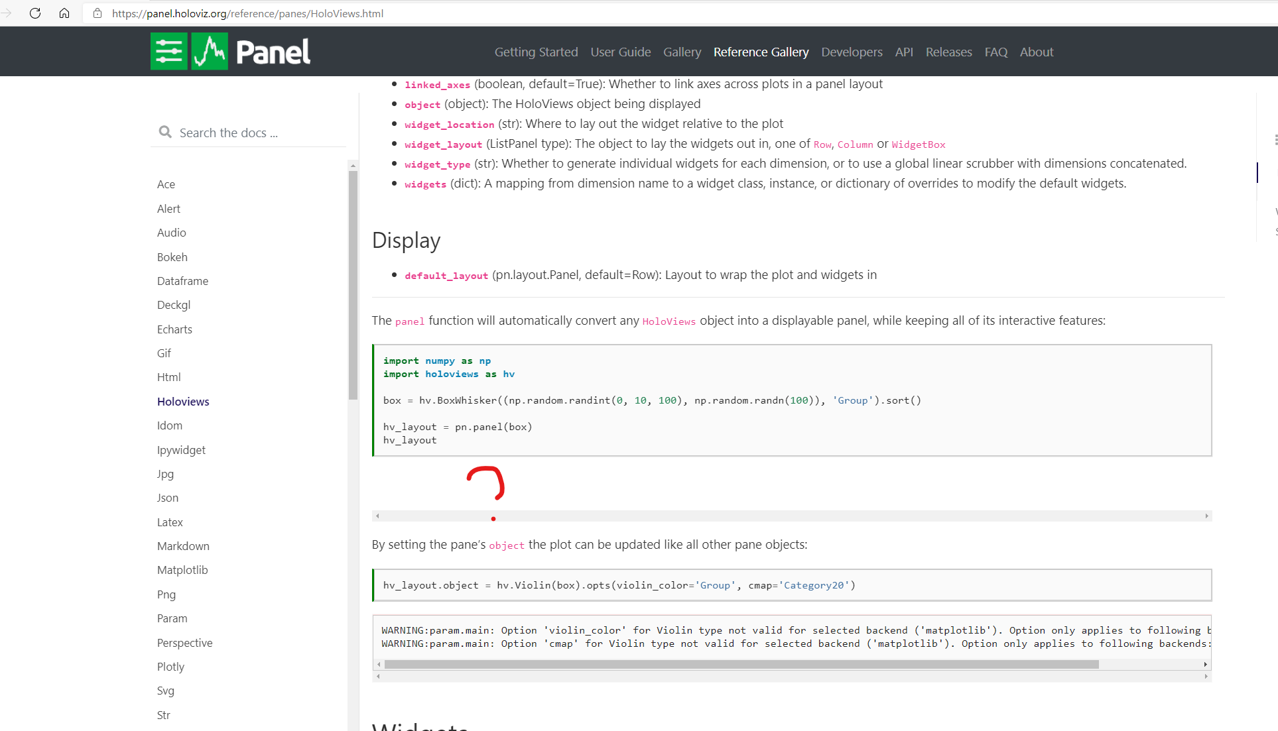This screenshot has height=731, width=1278.
Task: Click the horizontal scrollbar right arrow
Action: (1206, 515)
